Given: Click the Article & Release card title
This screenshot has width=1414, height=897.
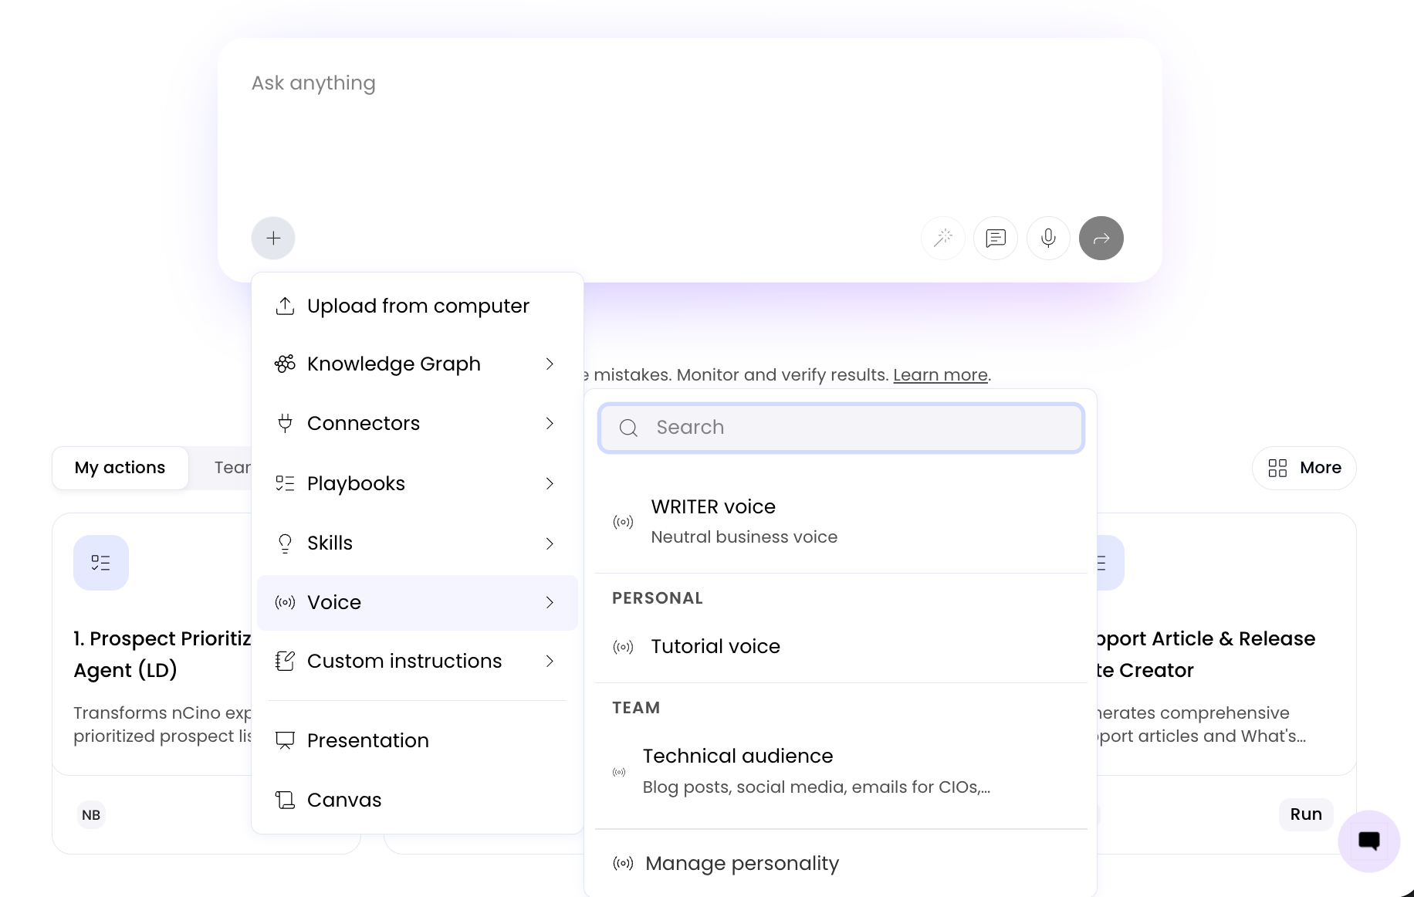Looking at the screenshot, I should pos(1206,655).
